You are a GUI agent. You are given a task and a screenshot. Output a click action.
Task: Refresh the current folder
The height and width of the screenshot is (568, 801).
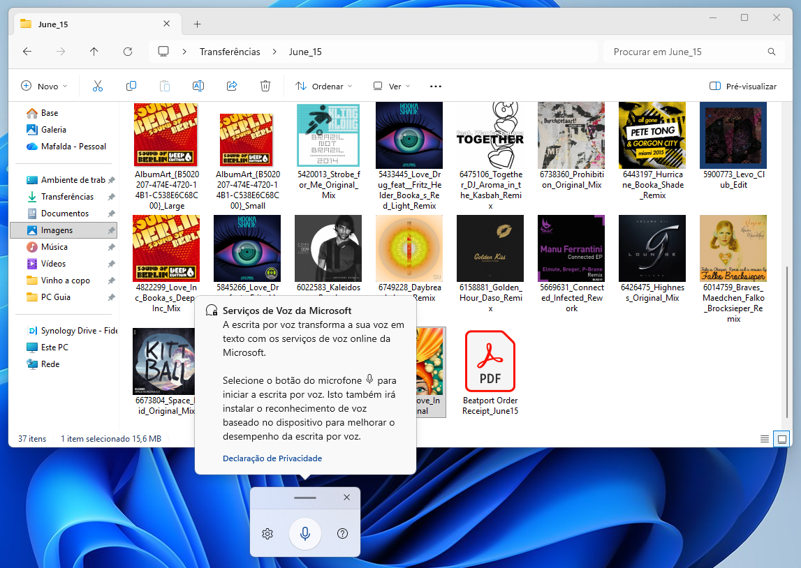(128, 52)
